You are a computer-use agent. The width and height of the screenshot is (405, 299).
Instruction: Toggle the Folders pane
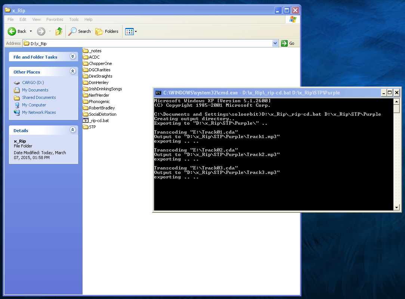(107, 31)
